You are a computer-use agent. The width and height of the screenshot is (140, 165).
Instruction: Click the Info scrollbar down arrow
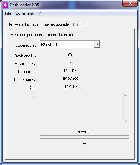(126, 121)
